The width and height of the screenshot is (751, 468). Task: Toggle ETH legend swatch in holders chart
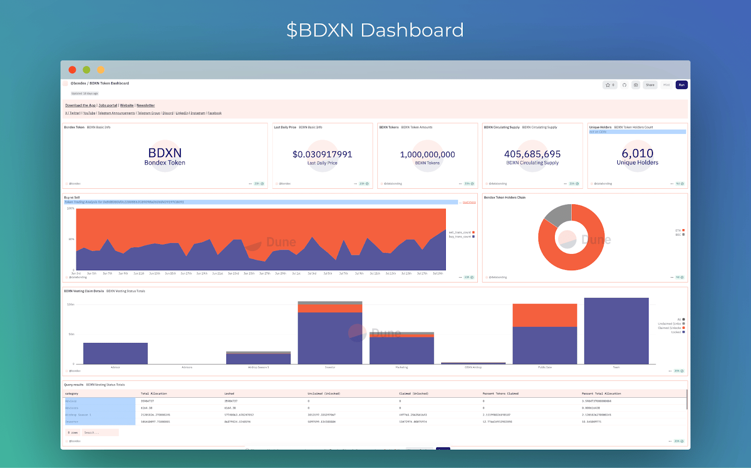[683, 230]
